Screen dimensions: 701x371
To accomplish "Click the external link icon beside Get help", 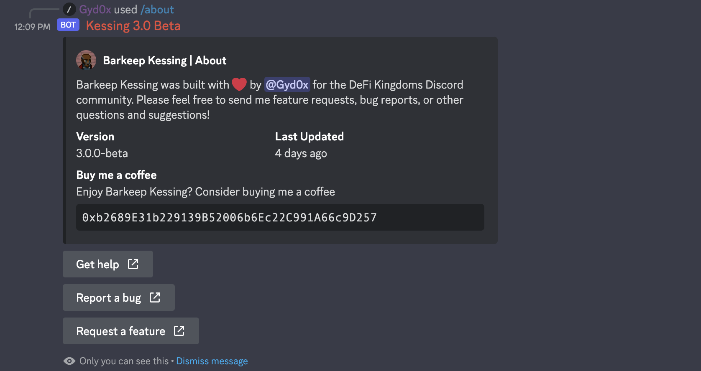I will (x=133, y=264).
